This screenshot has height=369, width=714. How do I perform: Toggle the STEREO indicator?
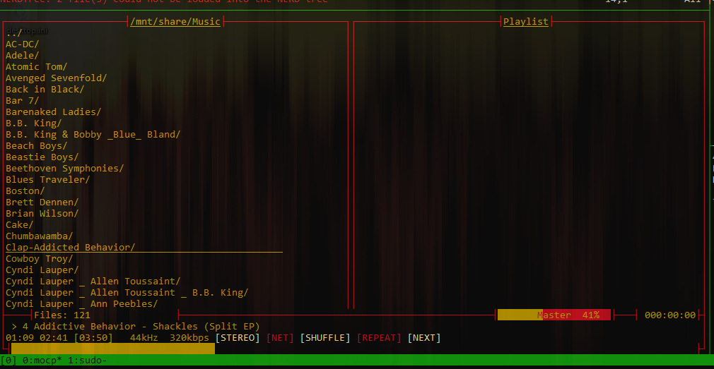[x=238, y=338]
